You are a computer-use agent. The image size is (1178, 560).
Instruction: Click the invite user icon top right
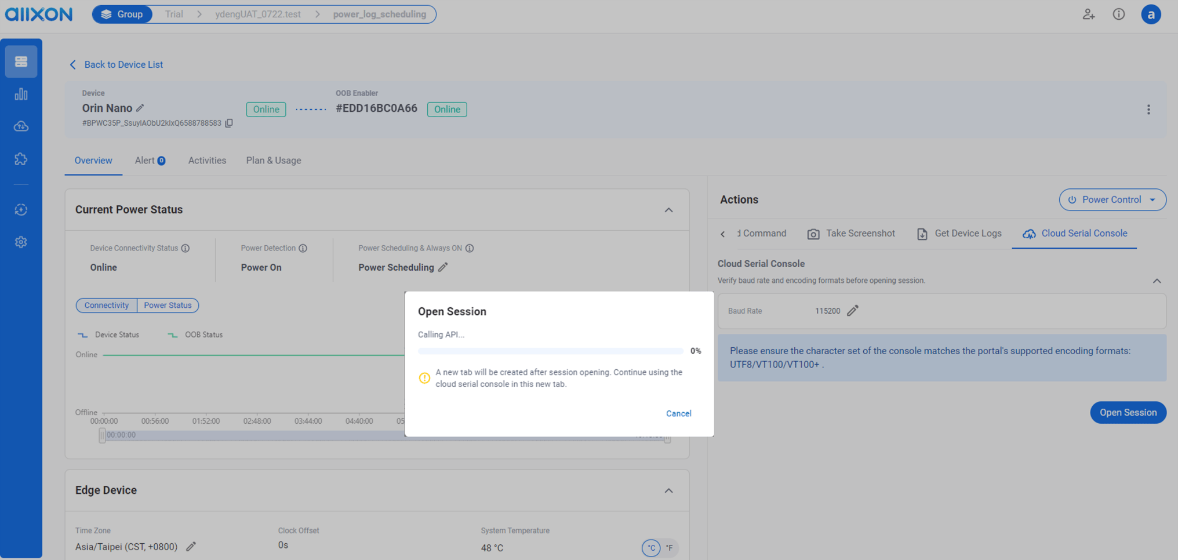tap(1089, 14)
